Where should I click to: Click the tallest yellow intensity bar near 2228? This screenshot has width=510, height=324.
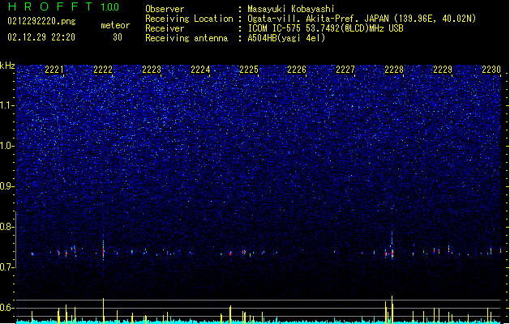[392, 309]
